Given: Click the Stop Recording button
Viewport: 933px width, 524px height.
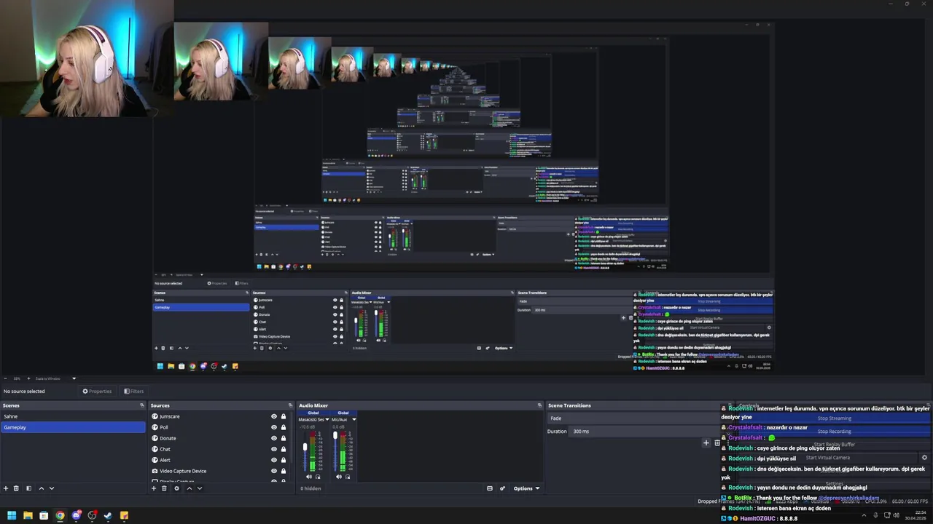Looking at the screenshot, I should click(x=835, y=432).
